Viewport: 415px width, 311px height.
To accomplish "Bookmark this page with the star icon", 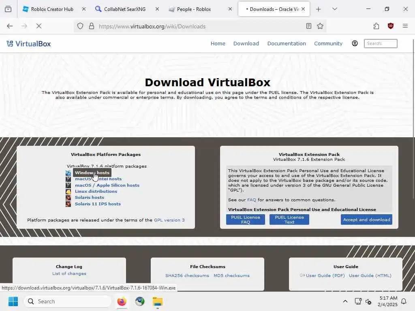I will point(320,26).
